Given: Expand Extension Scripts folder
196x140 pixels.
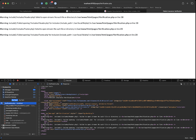Looking at the screenshot, I should point(1,125).
